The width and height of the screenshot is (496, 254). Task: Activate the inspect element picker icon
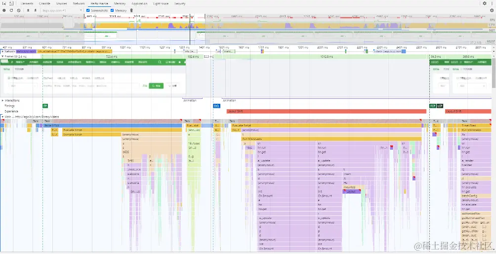point(4,3)
